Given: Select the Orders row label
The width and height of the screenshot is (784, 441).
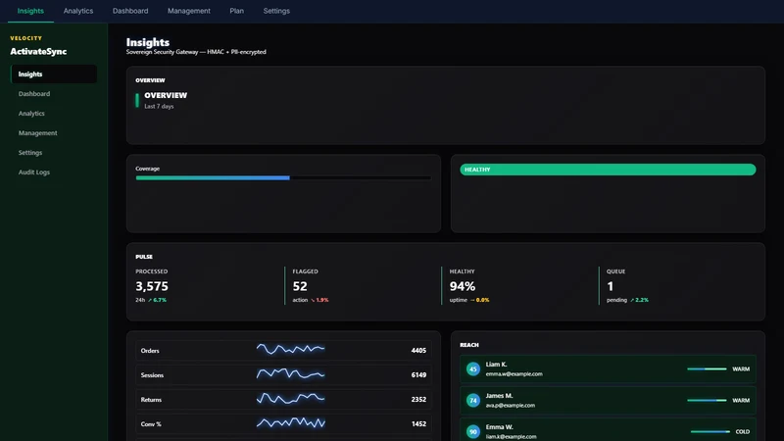Looking at the screenshot, I should [x=150, y=351].
